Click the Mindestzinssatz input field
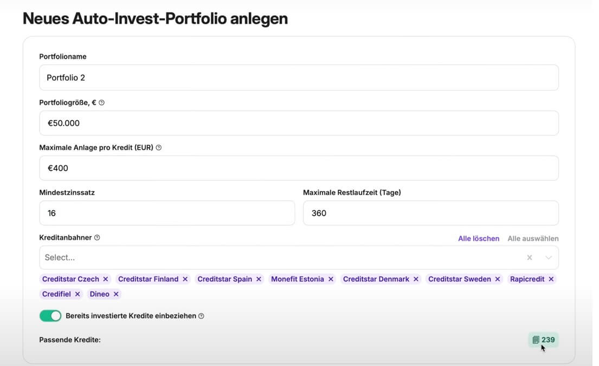 tap(167, 213)
